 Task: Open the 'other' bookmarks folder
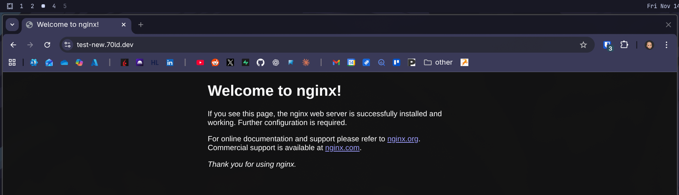438,63
